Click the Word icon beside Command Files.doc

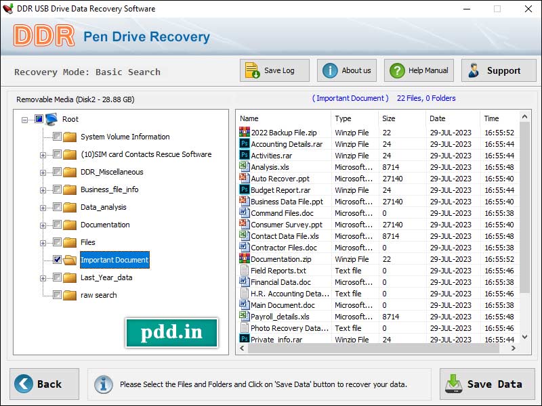243,212
